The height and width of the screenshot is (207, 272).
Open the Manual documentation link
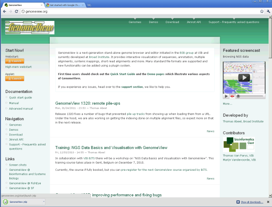pyautogui.click(x=14, y=103)
